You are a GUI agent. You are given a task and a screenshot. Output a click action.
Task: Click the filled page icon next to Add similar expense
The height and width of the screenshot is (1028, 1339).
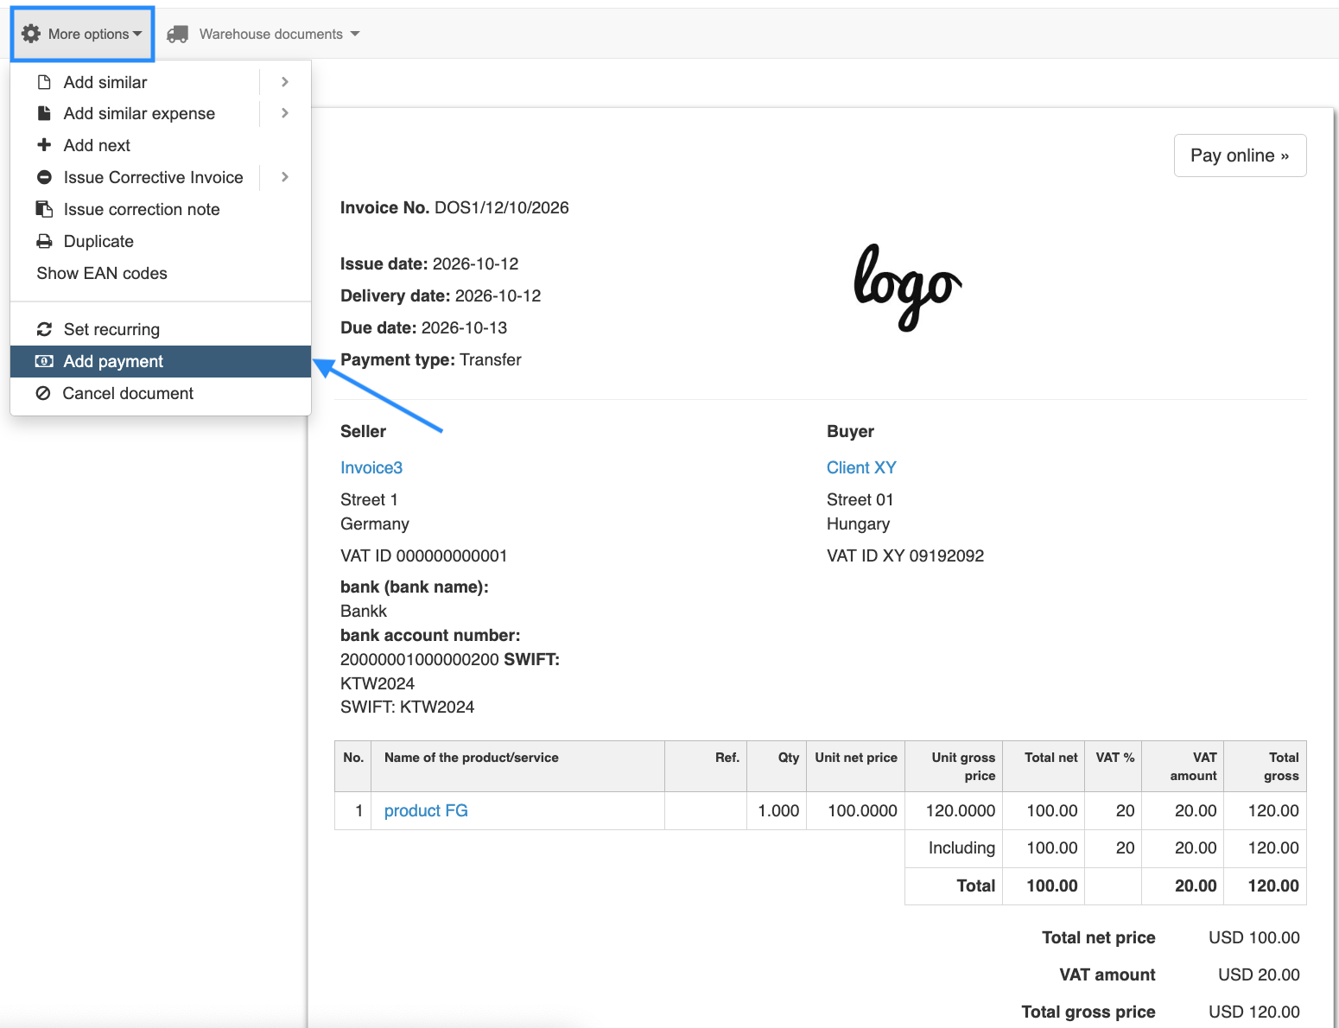[44, 113]
